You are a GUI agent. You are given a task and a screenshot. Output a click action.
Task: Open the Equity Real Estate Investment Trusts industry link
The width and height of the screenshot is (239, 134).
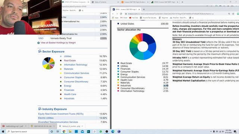(61, 114)
